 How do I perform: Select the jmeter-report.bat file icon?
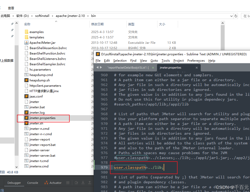[26, 145]
